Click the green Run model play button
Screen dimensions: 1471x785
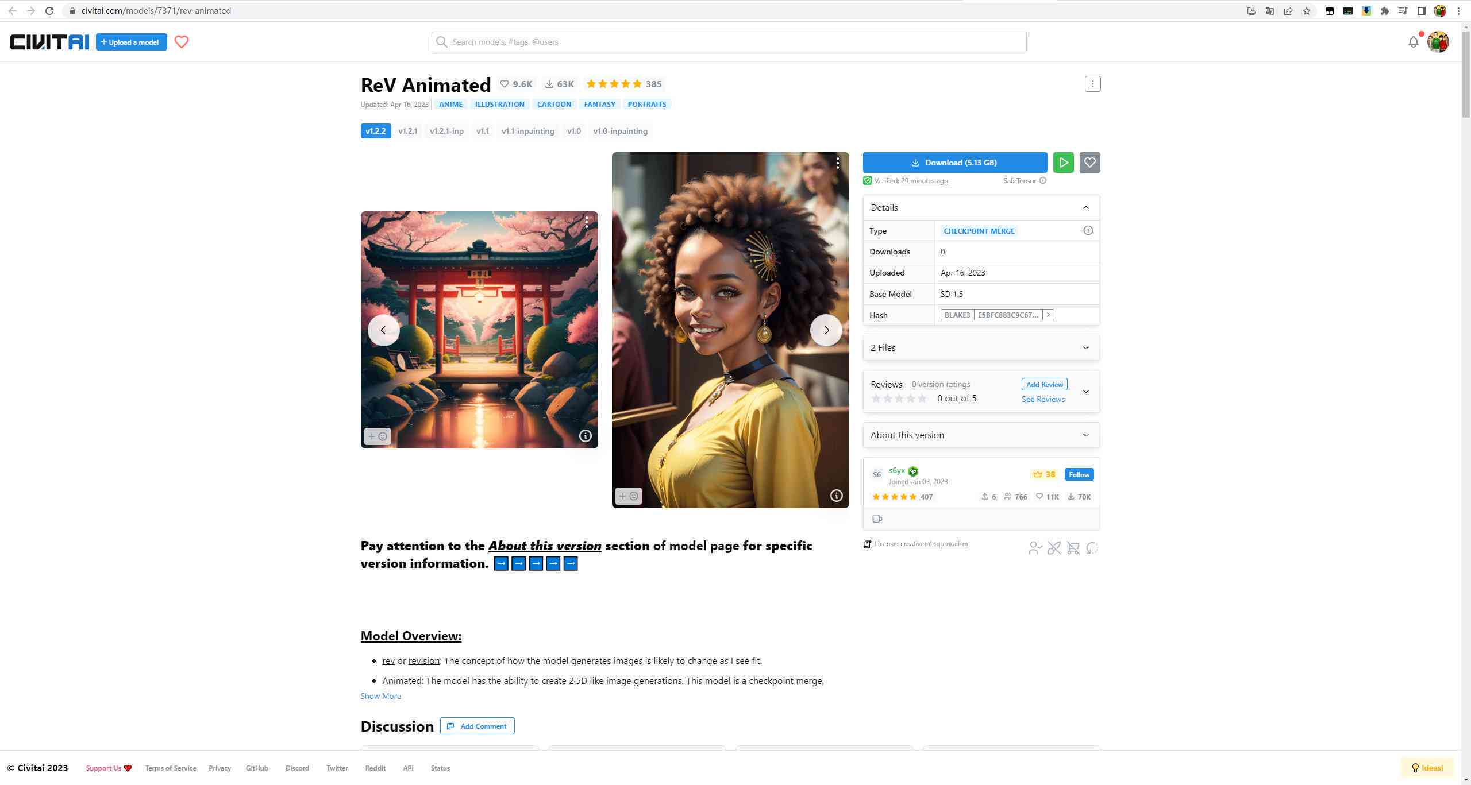point(1064,163)
